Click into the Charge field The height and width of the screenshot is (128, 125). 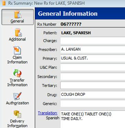coord(93,41)
